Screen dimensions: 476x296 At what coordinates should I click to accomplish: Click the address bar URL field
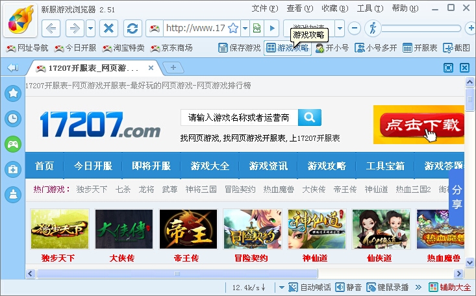pos(195,29)
